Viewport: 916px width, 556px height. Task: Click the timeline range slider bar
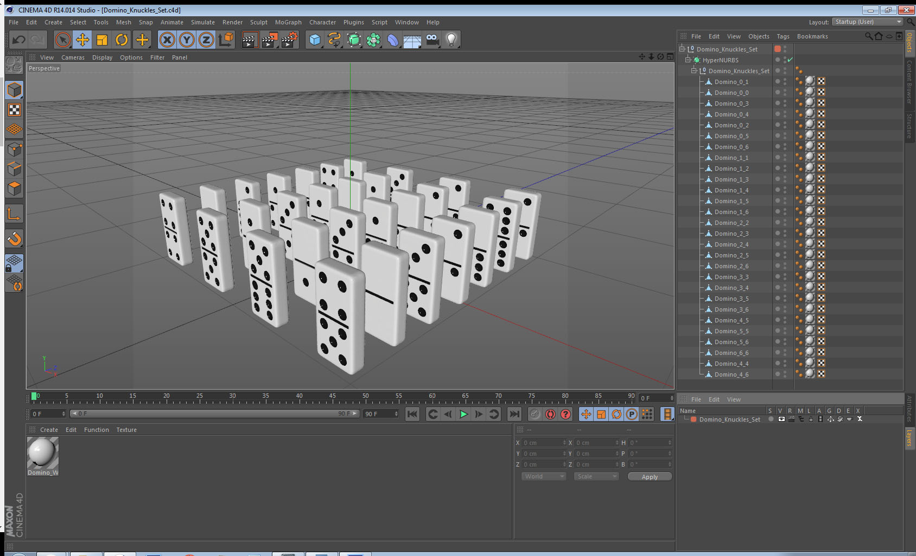pos(215,413)
